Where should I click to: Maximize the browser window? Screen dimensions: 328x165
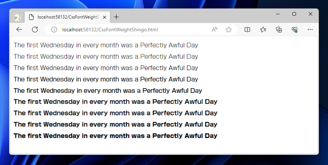click(x=294, y=14)
